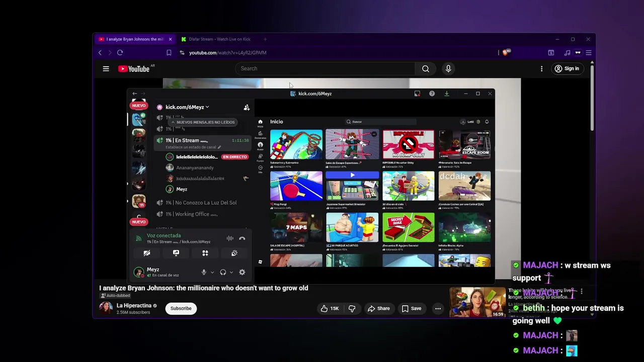Open the recommended video thumbnail 16:59
This screenshot has width=644, height=362.
click(x=477, y=302)
